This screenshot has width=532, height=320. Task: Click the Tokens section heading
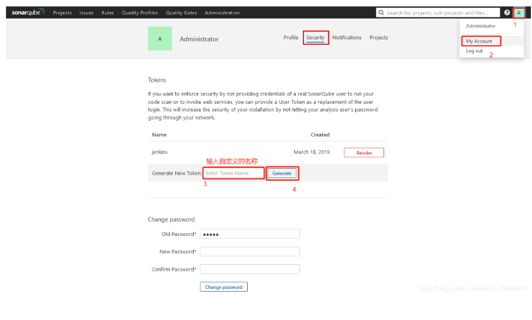pos(157,80)
